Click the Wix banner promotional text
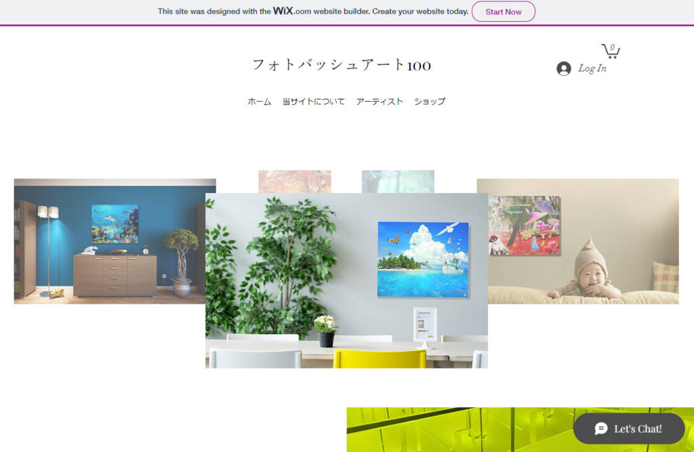The image size is (694, 452). point(313,12)
